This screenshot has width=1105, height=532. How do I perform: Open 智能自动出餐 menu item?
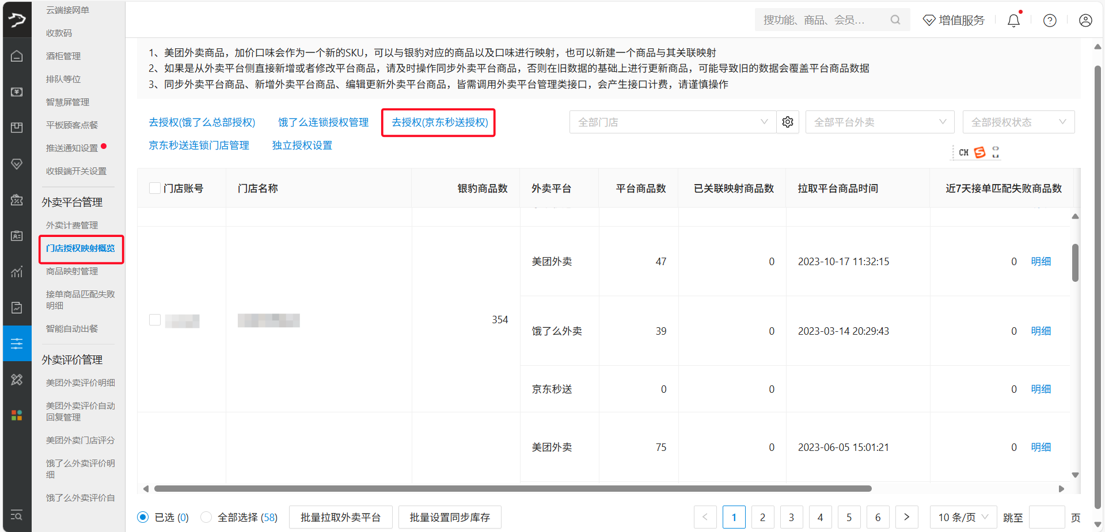pos(72,329)
